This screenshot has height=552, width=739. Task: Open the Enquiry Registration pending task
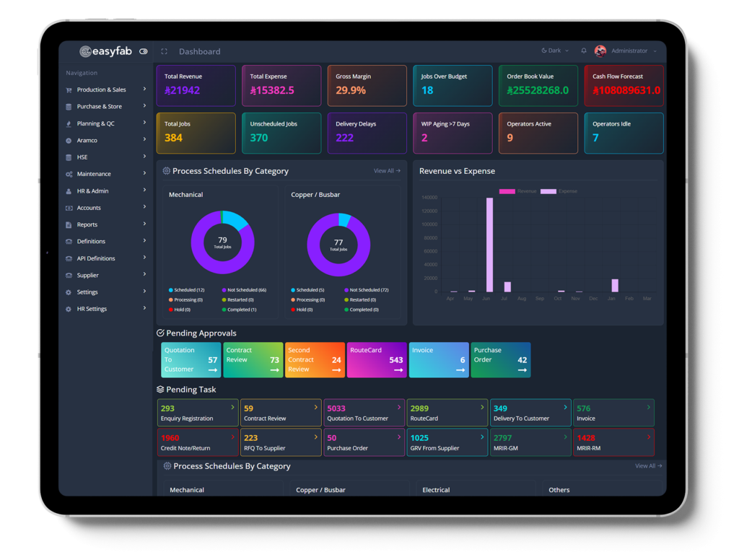pos(198,413)
